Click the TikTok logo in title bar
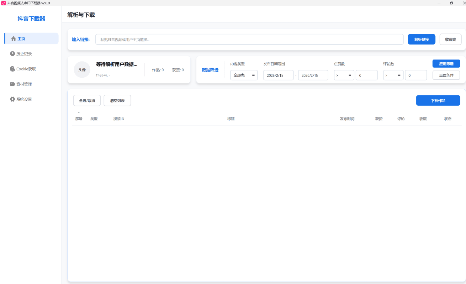The width and height of the screenshot is (466, 284). 3,3
